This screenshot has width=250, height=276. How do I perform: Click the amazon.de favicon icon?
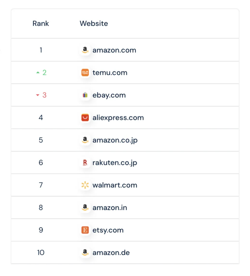coord(85,252)
